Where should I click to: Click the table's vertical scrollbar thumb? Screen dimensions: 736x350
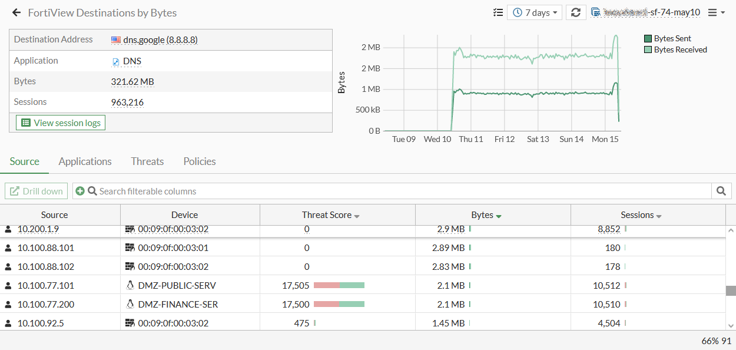pyautogui.click(x=731, y=290)
